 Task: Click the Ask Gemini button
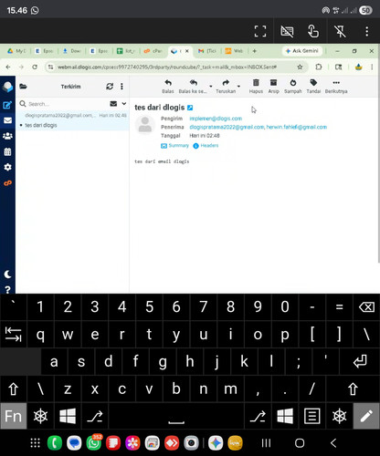coord(302,51)
